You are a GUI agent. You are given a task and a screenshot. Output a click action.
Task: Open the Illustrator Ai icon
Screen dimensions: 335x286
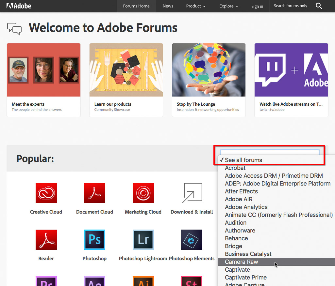(143, 281)
